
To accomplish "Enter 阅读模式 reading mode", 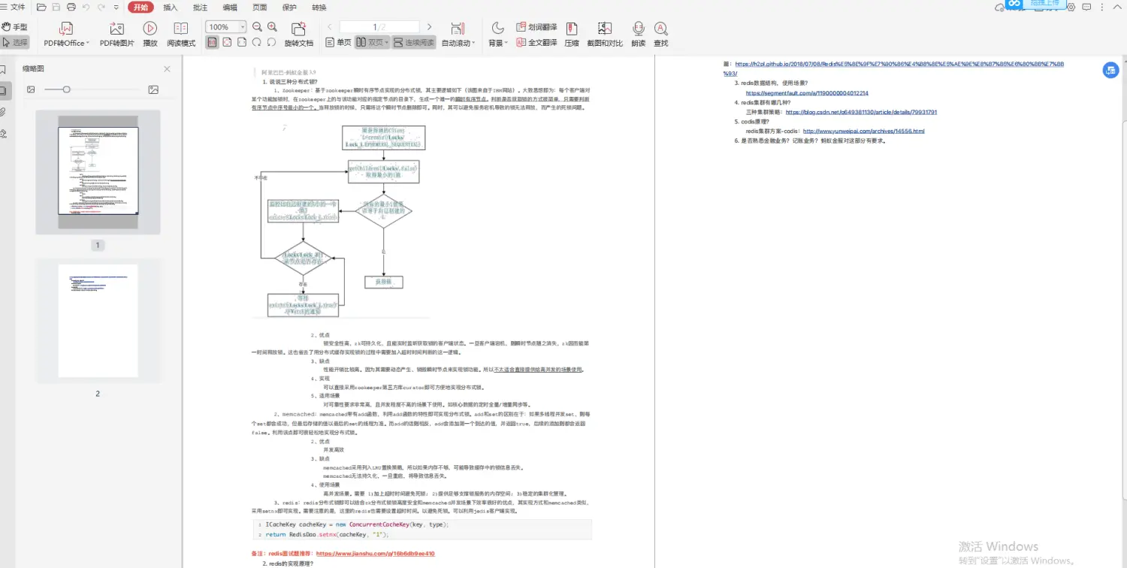I will pos(180,34).
